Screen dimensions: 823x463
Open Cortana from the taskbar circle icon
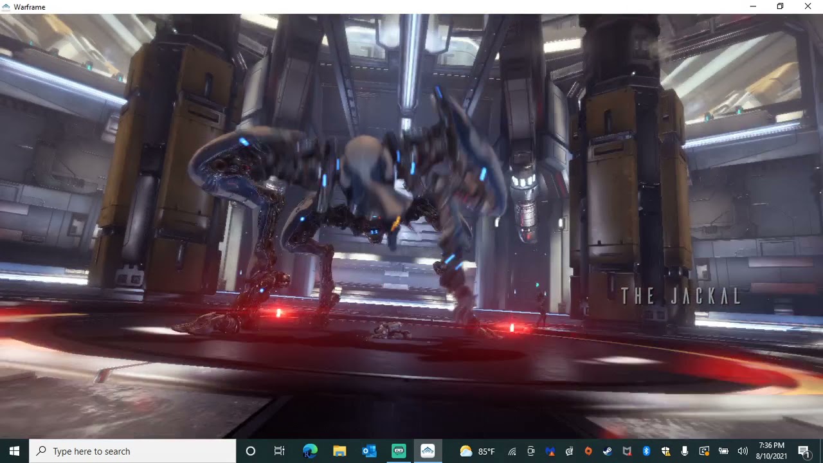(251, 451)
